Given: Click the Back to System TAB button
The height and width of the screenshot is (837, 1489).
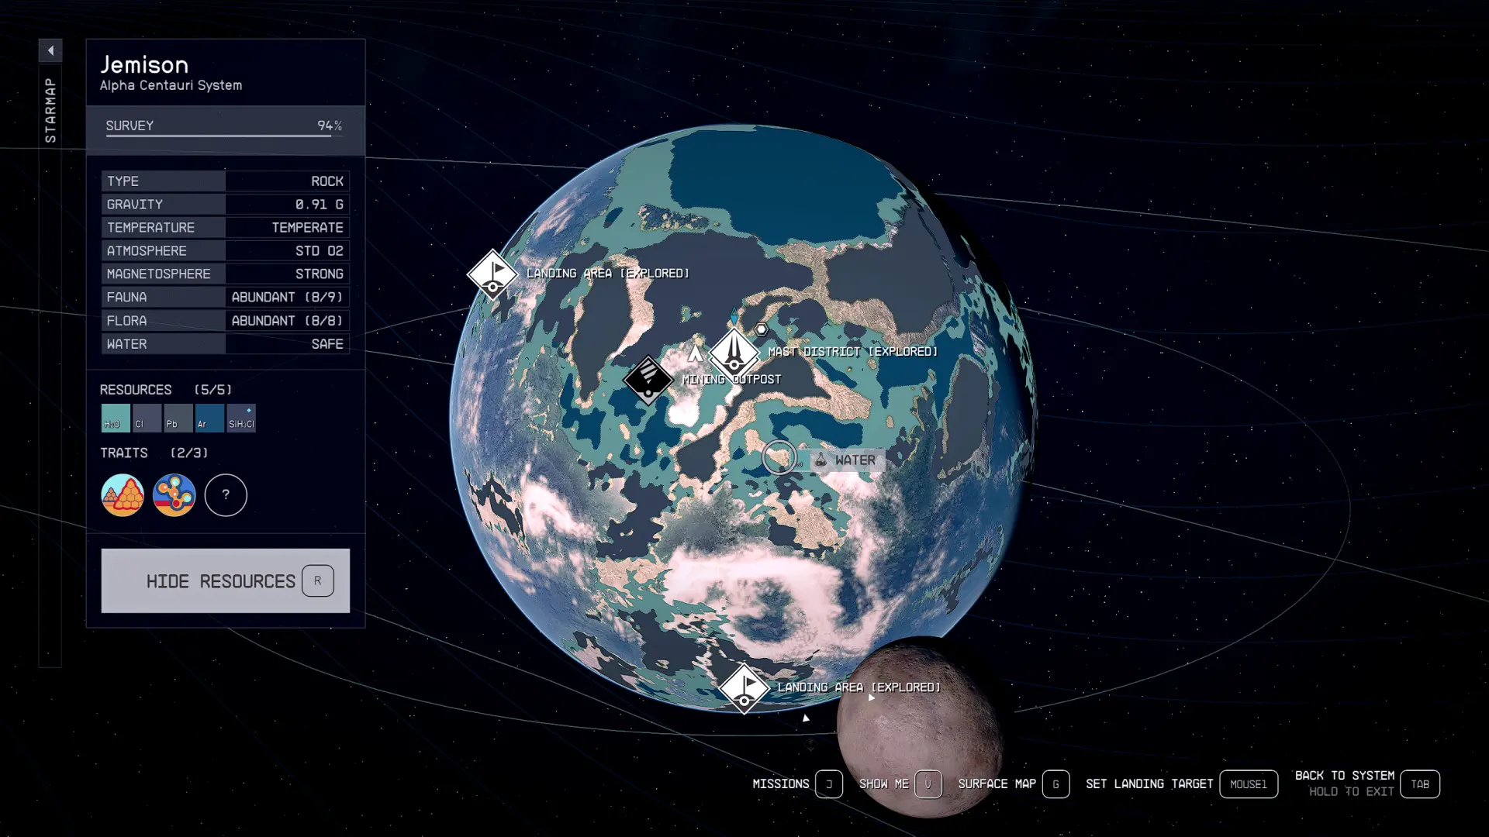Looking at the screenshot, I should 1420,784.
